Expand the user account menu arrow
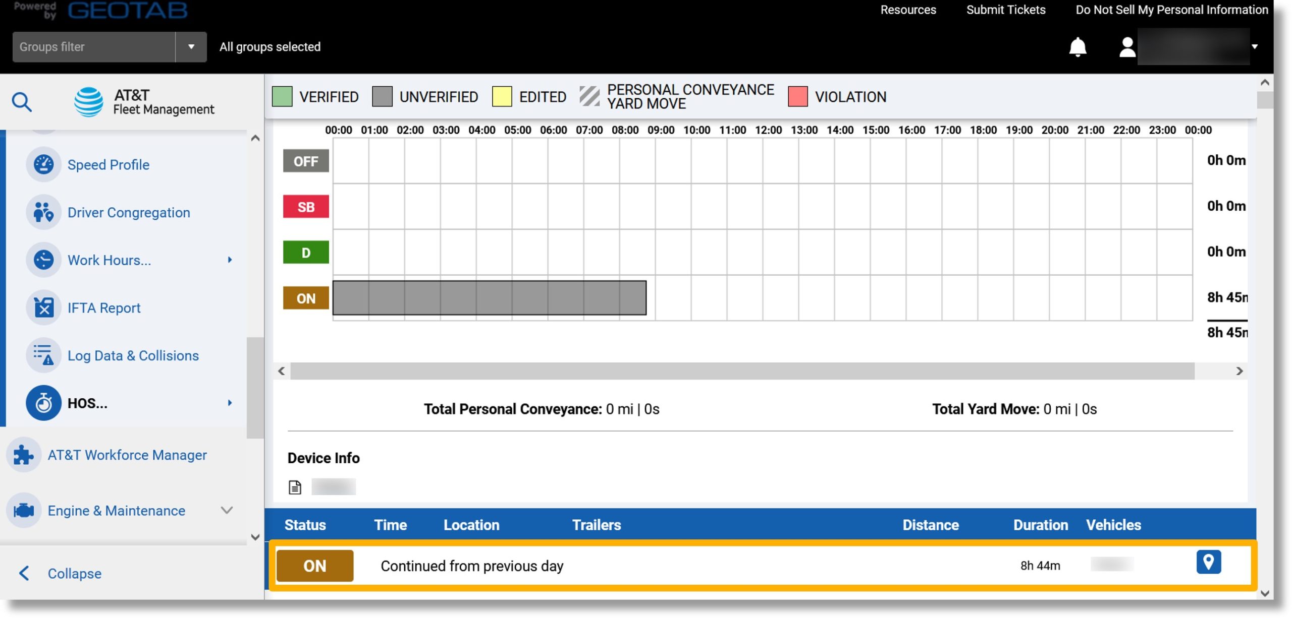This screenshot has height=618, width=1292. 1254,47
